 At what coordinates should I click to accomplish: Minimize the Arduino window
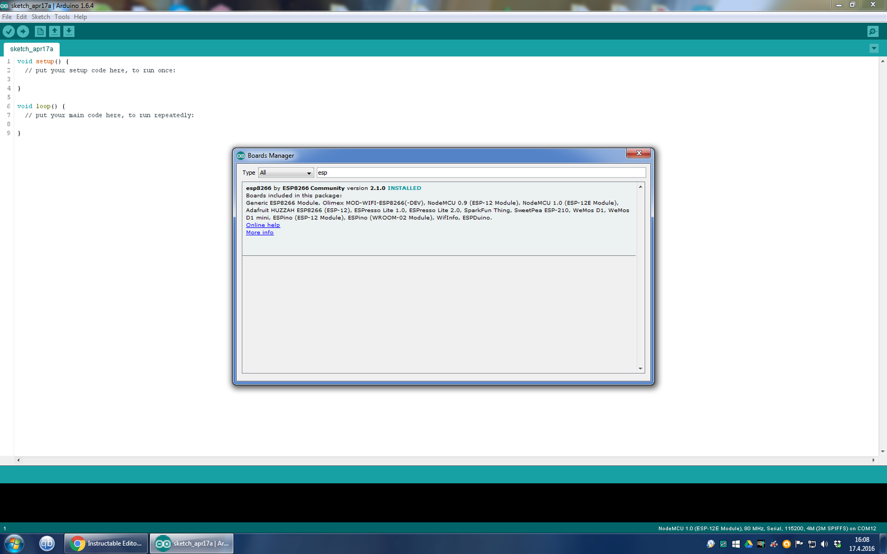[839, 4]
